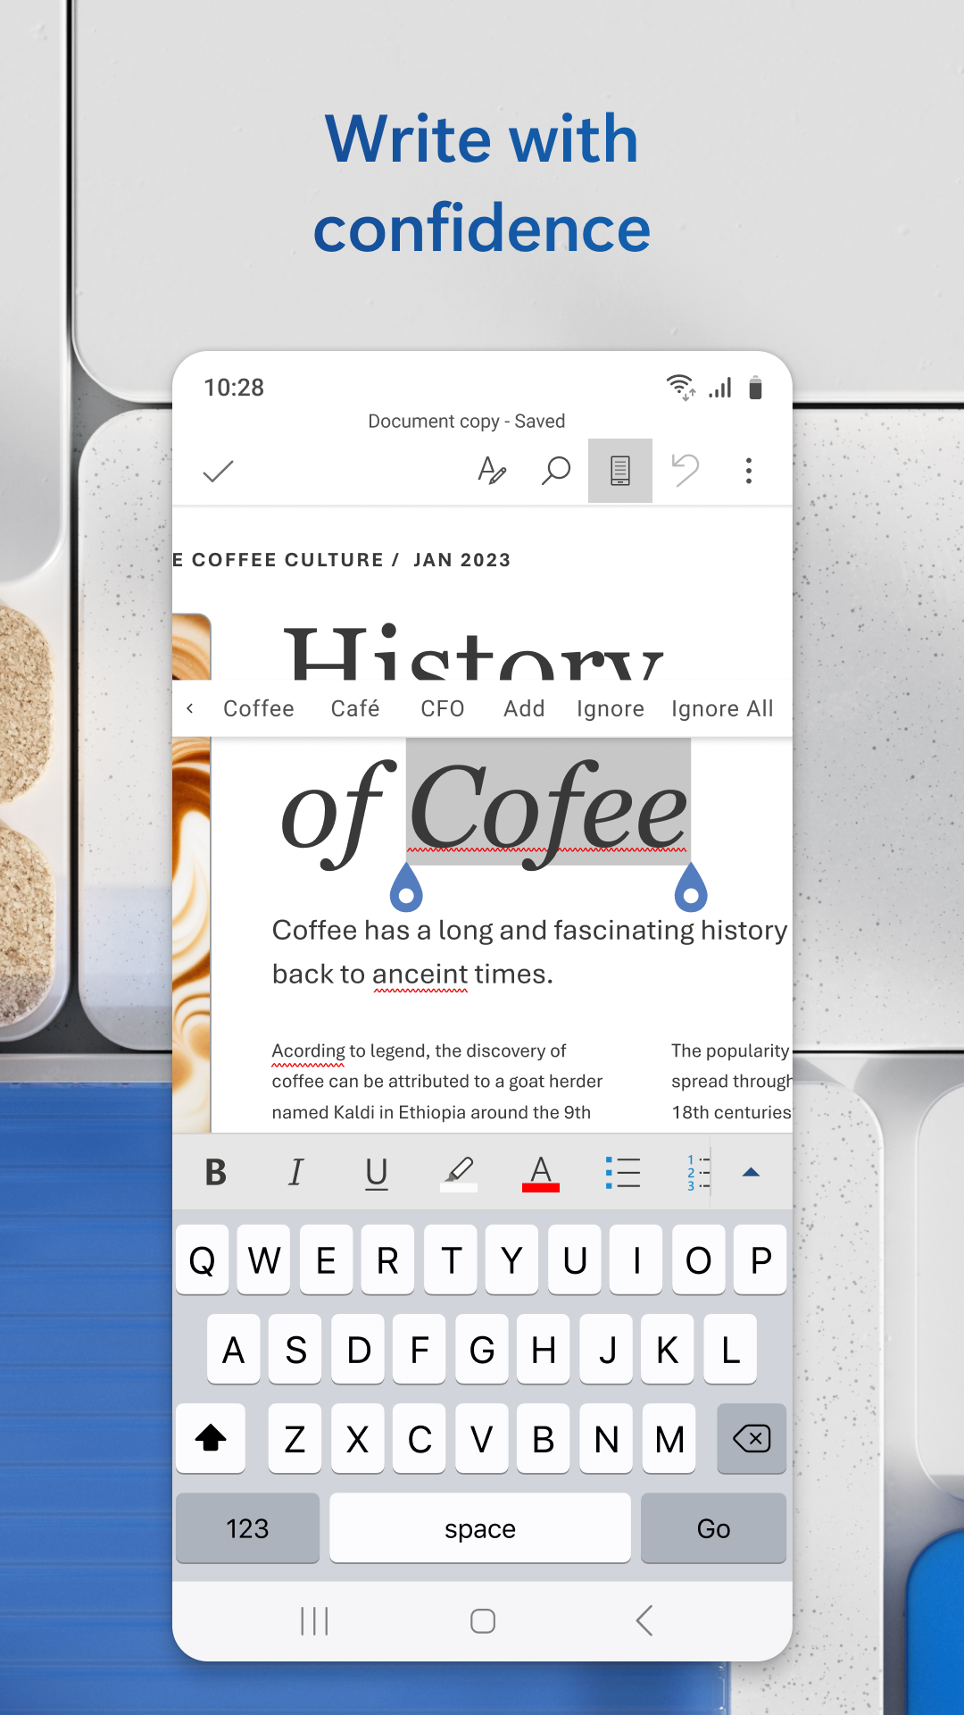
Task: Choose the "Café" spelling suggestion
Action: (355, 708)
